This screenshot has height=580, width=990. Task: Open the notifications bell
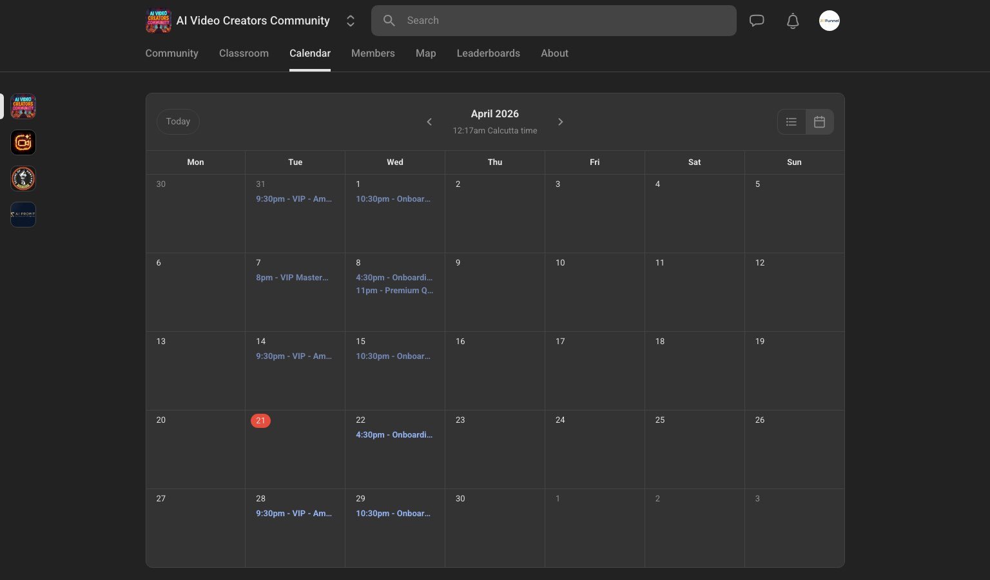coord(793,21)
